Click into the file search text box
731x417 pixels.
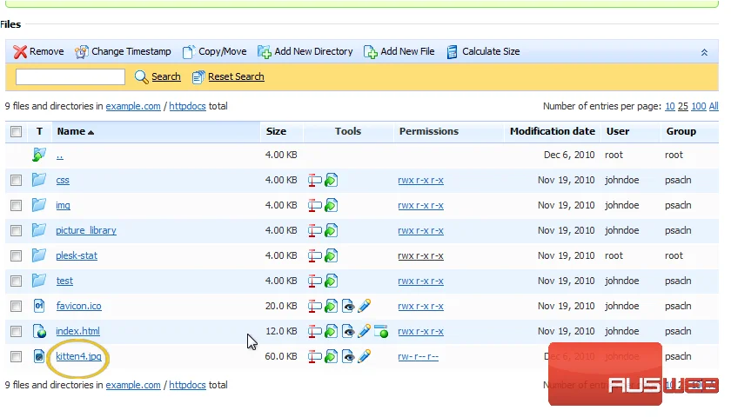70,76
